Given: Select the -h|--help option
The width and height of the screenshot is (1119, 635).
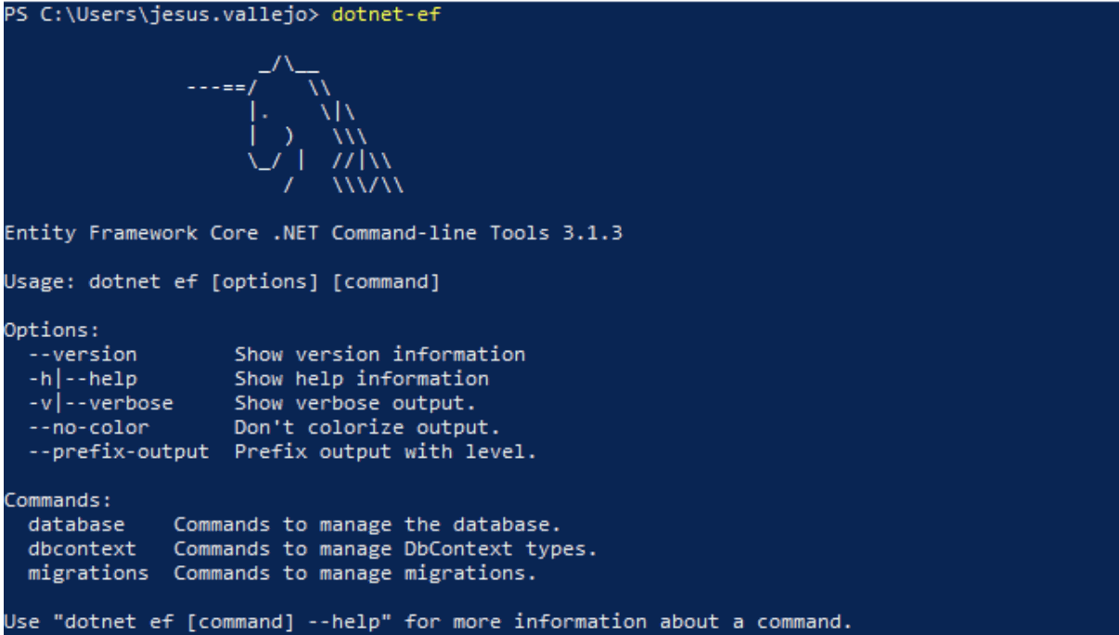Looking at the screenshot, I should 83,379.
